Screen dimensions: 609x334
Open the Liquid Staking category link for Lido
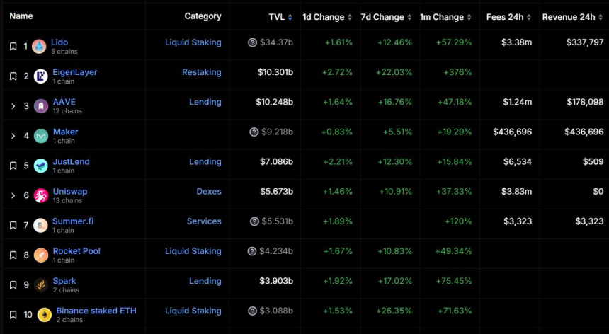coord(193,42)
